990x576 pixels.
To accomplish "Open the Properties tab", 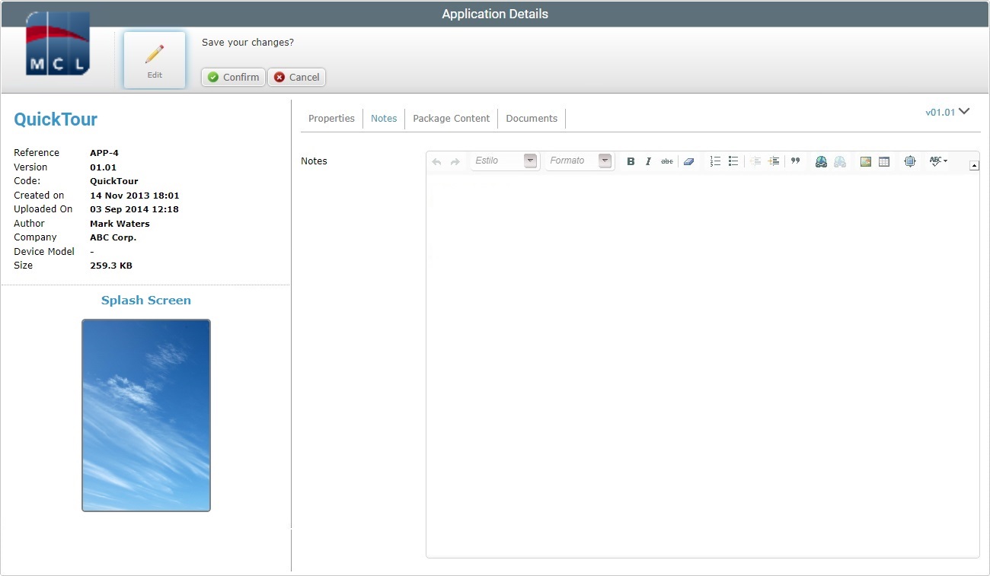I will click(x=331, y=118).
